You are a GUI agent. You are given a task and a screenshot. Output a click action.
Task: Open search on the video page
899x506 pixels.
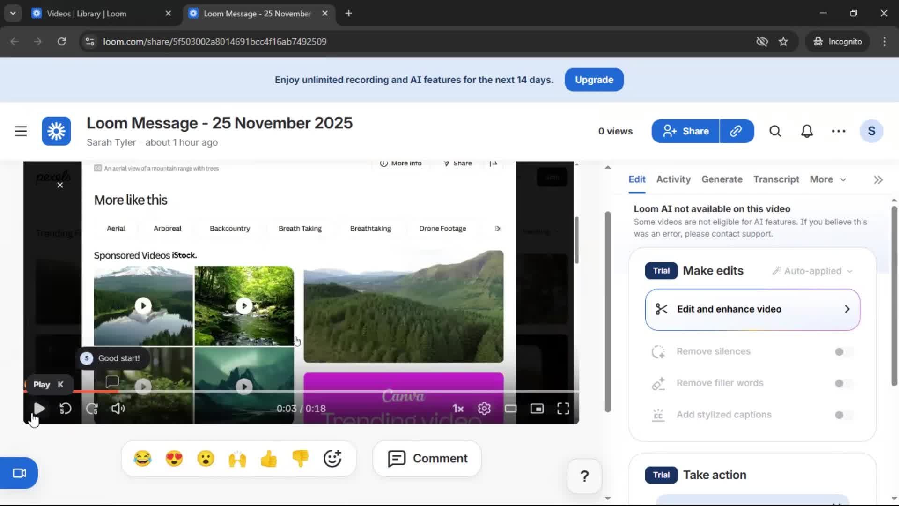click(x=775, y=131)
